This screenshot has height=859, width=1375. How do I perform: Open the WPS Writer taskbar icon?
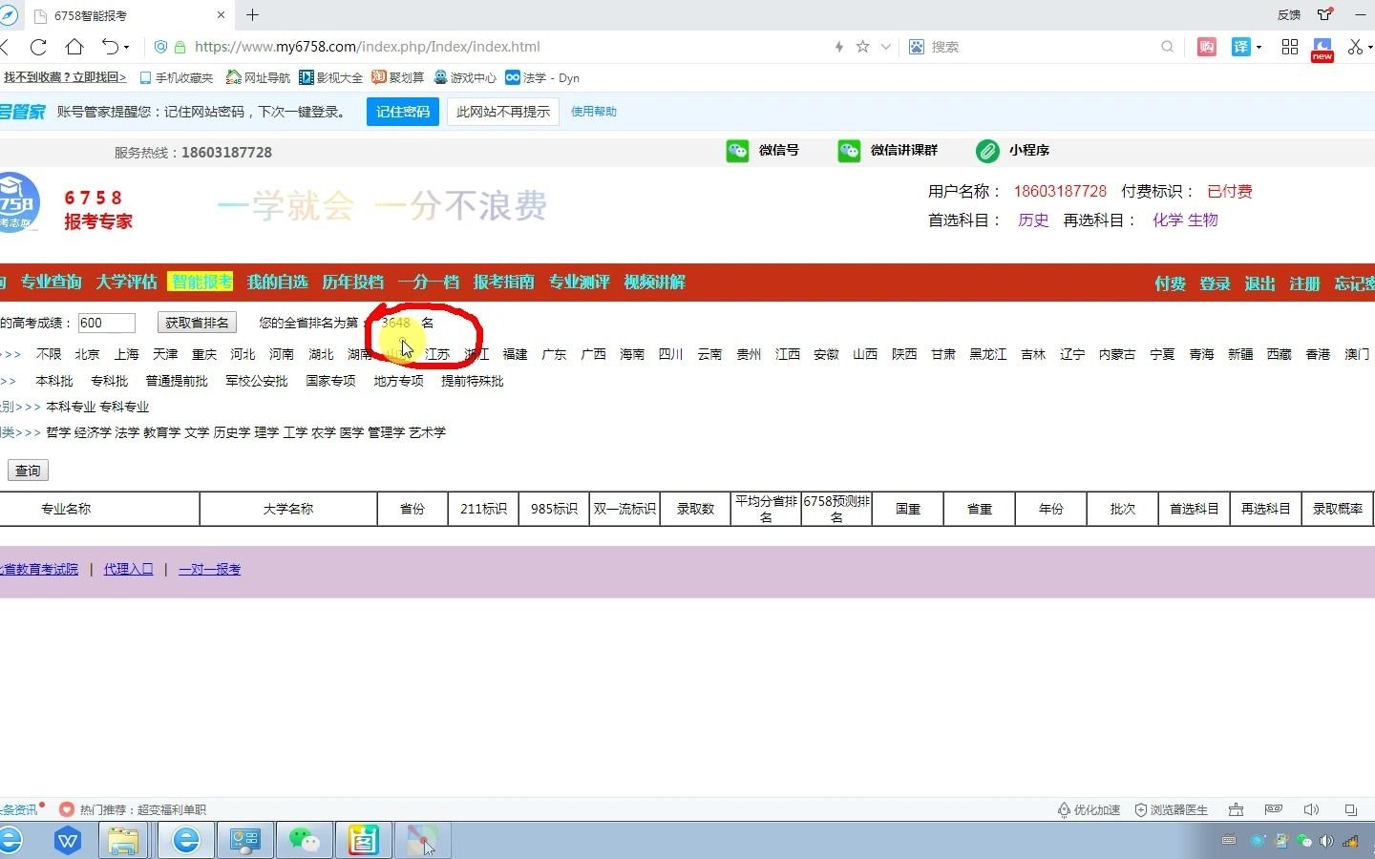coord(68,840)
